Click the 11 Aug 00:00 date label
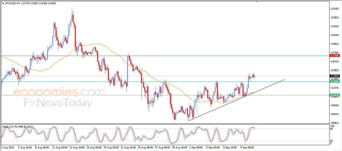This screenshot has width=342, height=151. coord(59,147)
